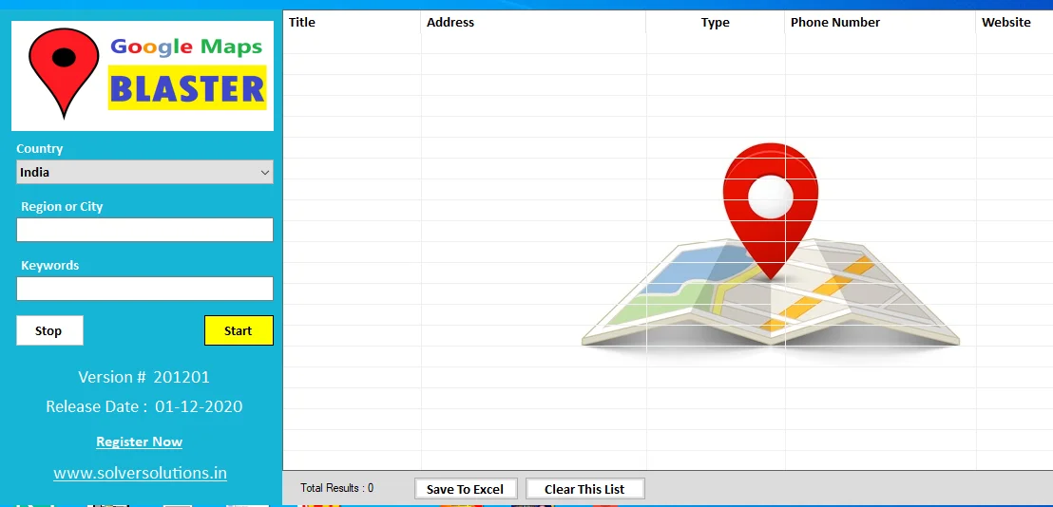Screen dimensions: 1053x507
Task: Visit the www.solversolutions.in link
Action: (140, 473)
